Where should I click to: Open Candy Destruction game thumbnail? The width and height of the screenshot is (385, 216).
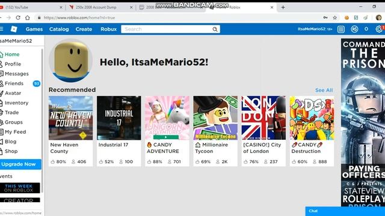click(312, 118)
